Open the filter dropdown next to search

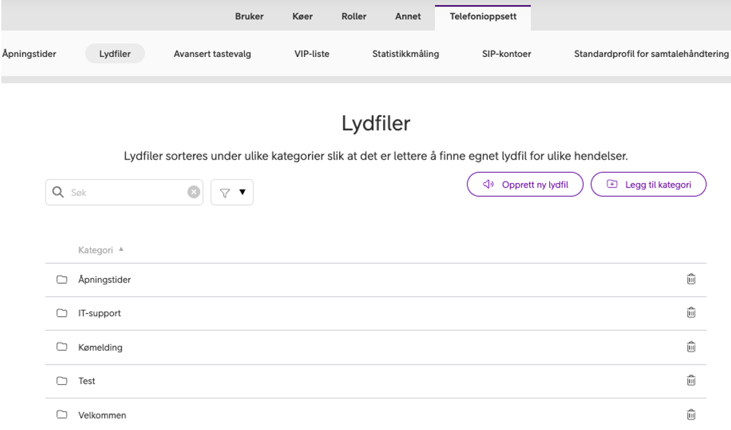232,192
